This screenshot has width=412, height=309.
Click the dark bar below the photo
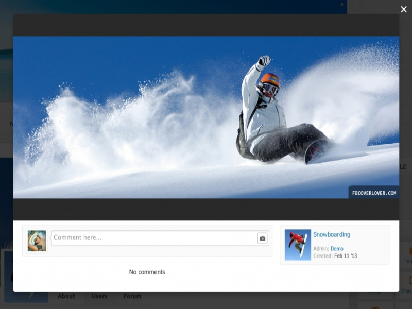pyautogui.click(x=206, y=209)
